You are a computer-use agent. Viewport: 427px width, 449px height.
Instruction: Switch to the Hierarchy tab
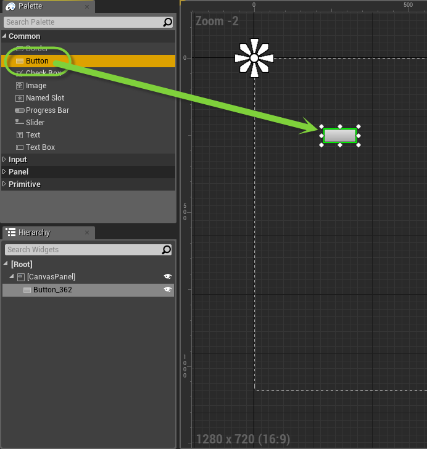click(x=49, y=233)
